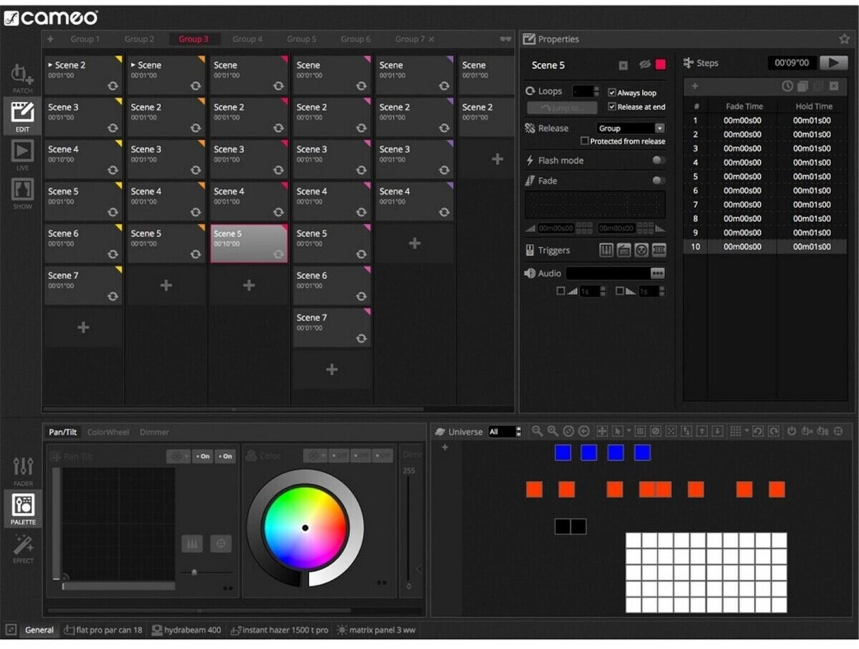This screenshot has width=859, height=649.
Task: Open the ColorWheel palette tab
Action: click(108, 432)
